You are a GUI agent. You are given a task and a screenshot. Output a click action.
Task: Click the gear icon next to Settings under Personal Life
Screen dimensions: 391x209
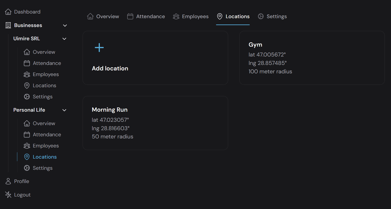click(x=27, y=168)
